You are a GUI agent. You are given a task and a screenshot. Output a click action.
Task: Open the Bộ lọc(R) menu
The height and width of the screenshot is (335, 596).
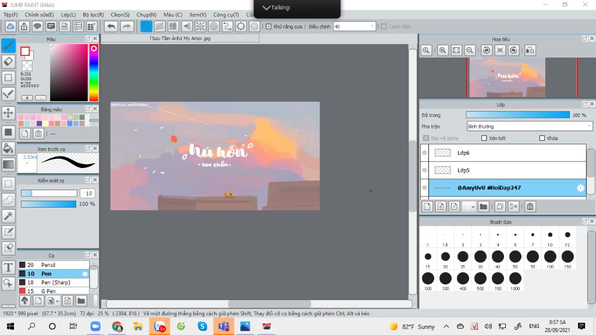pyautogui.click(x=94, y=15)
